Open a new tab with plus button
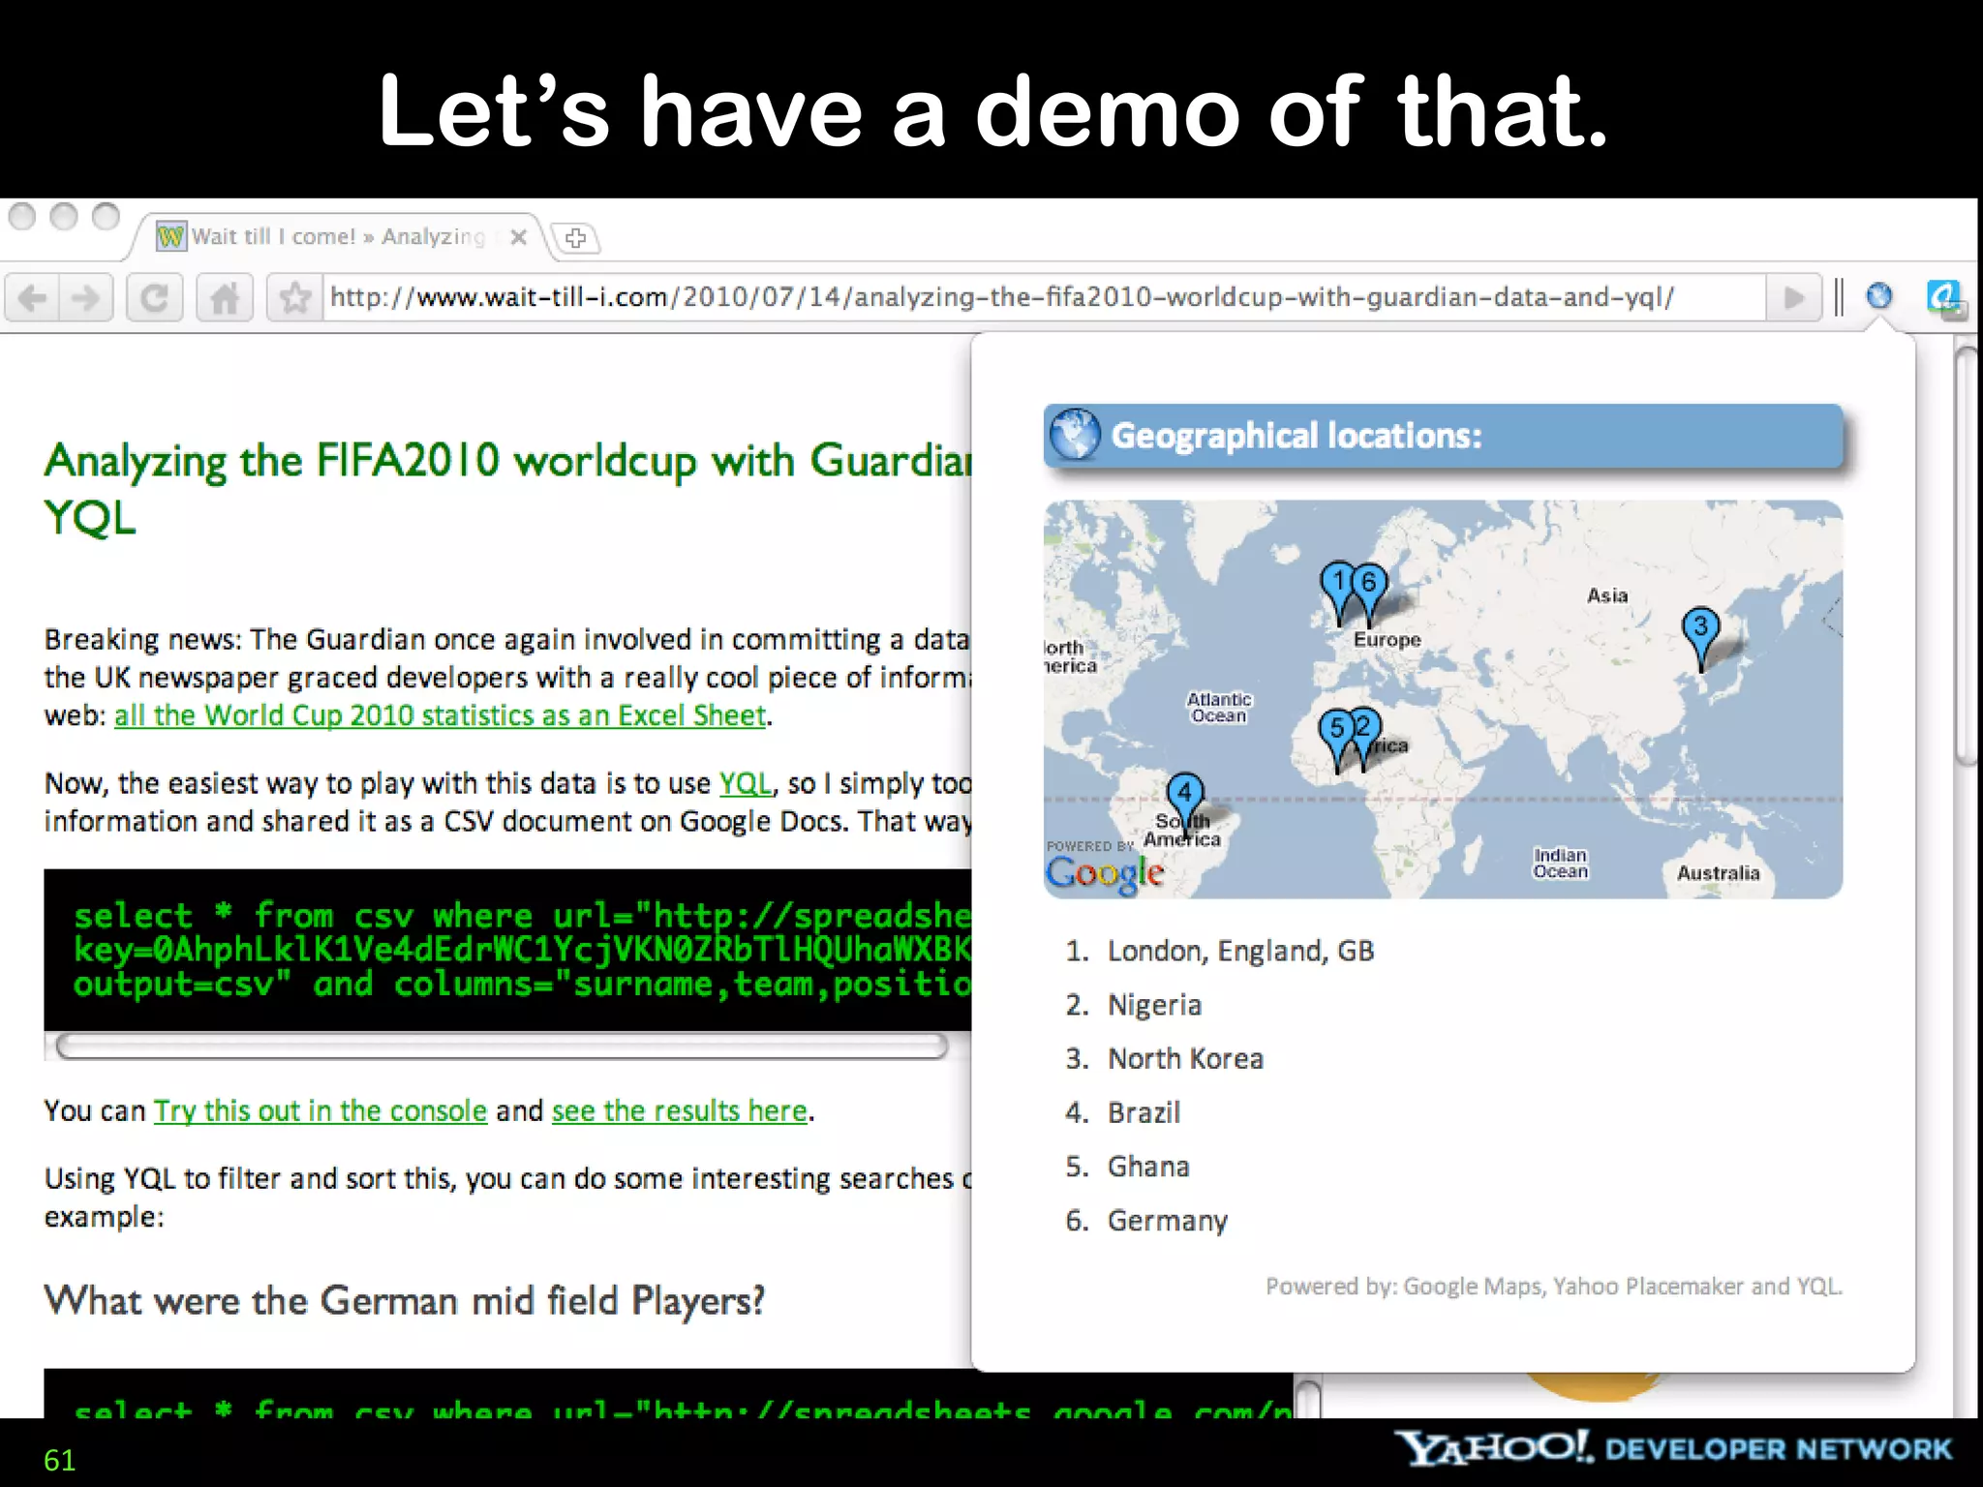 click(576, 237)
